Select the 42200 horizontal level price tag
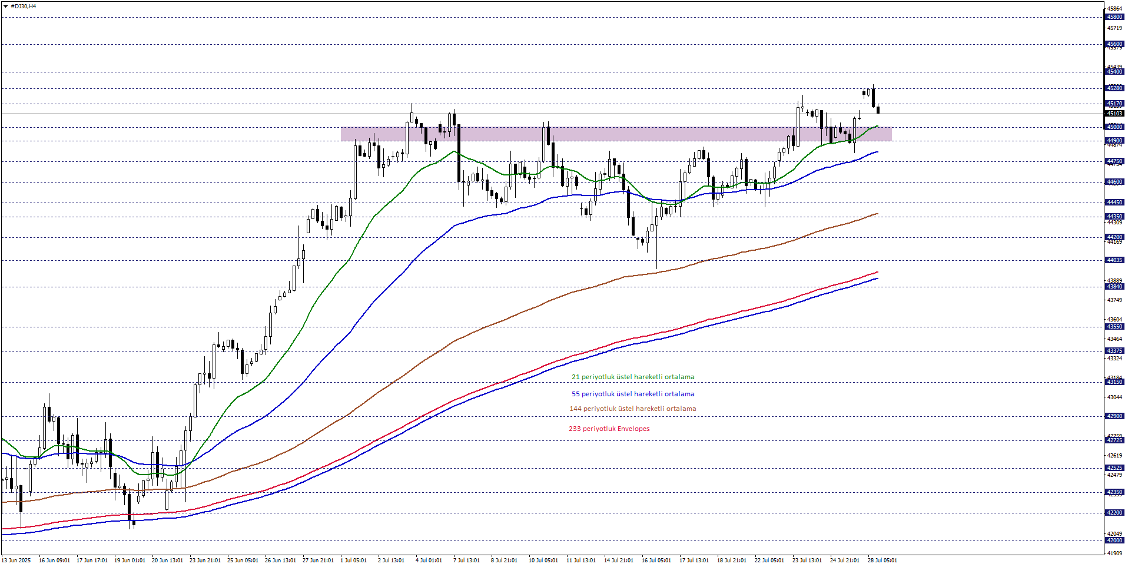Screen dimensions: 1128x567 1115,513
